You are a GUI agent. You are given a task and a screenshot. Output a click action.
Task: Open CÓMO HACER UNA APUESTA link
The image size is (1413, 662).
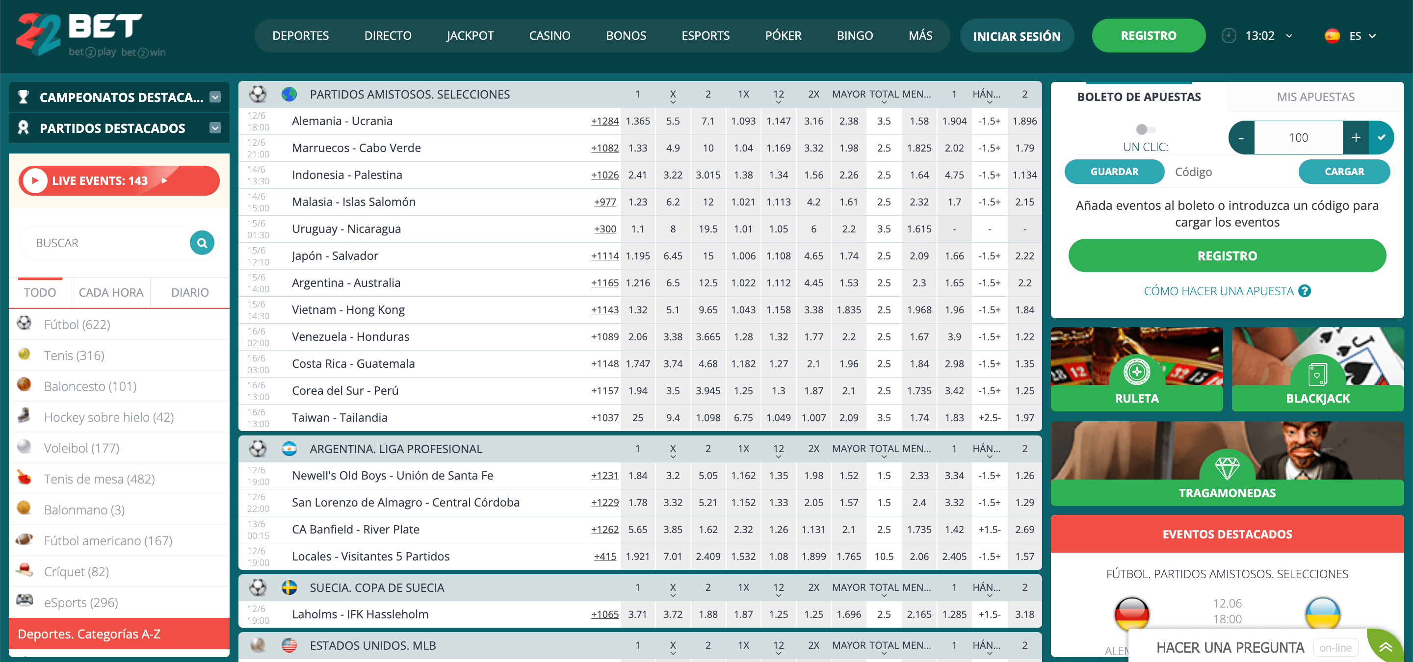click(1218, 291)
